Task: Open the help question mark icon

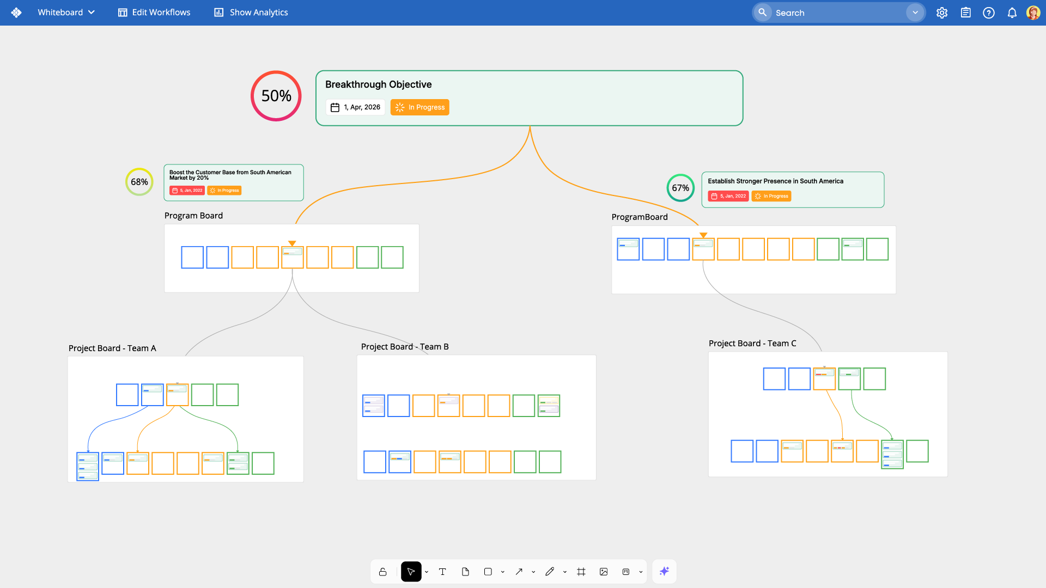Action: (988, 13)
